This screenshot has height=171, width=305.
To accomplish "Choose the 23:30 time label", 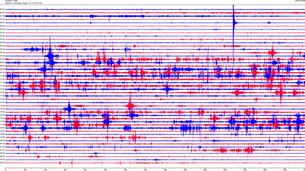I will [2, 162].
